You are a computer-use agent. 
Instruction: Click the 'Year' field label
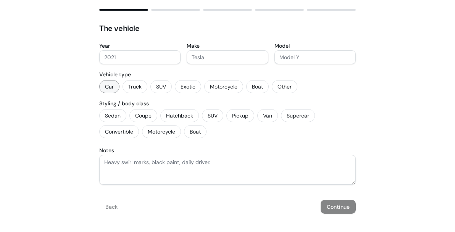coord(105,46)
